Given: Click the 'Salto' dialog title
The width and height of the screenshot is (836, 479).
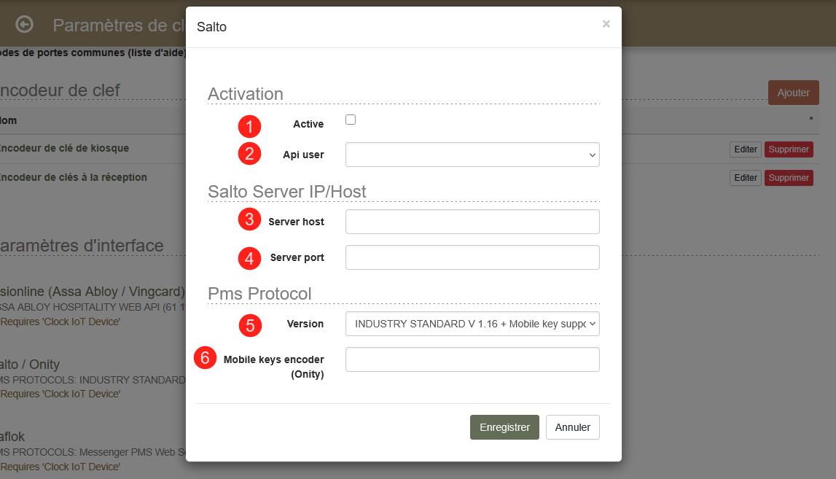Looking at the screenshot, I should (x=211, y=27).
